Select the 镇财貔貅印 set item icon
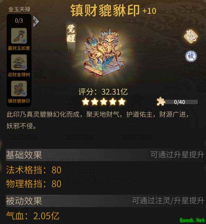Image resolution: width=206 pixels, height=224 pixels. [x=19, y=89]
